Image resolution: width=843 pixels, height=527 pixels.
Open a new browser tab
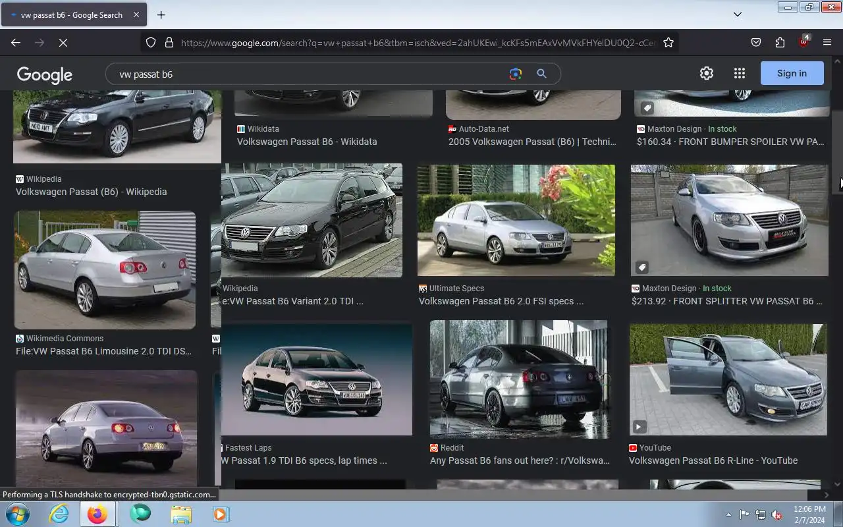161,14
